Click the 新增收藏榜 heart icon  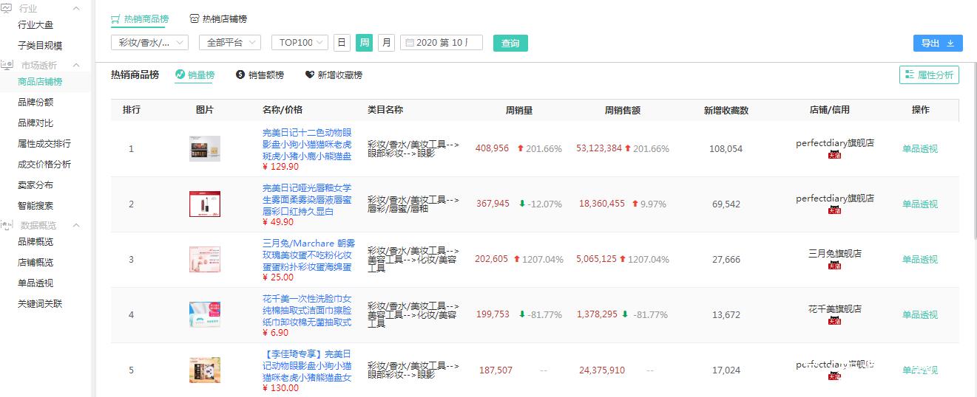(x=310, y=75)
